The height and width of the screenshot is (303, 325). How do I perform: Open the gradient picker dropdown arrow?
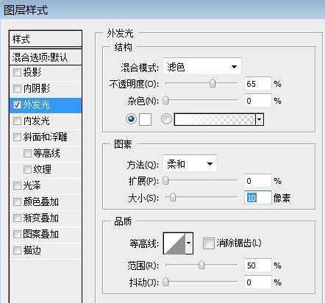(x=260, y=120)
